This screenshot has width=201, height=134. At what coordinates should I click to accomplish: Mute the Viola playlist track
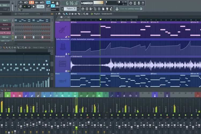point(69,37)
